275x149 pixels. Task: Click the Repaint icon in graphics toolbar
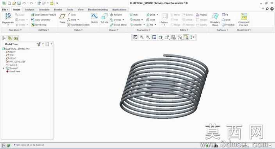[x=154, y=37]
